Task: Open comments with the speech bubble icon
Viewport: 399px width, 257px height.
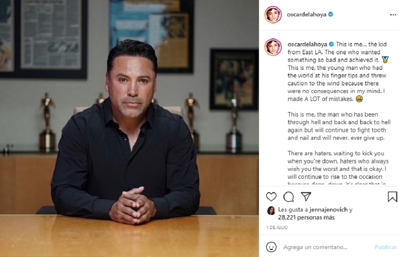Action: coord(288,197)
